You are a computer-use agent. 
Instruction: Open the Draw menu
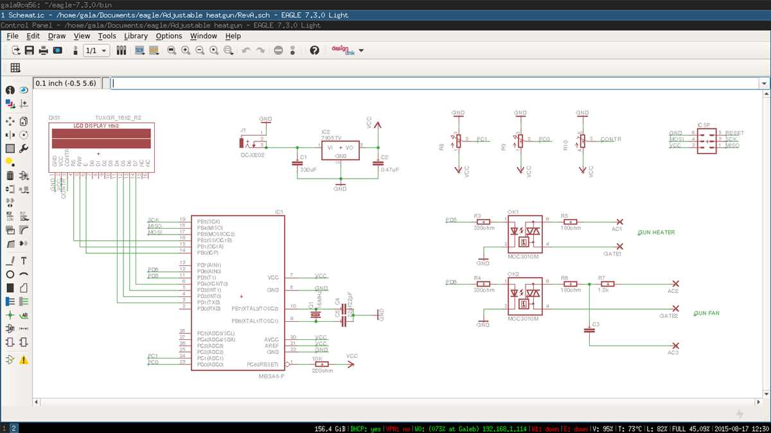coord(57,36)
